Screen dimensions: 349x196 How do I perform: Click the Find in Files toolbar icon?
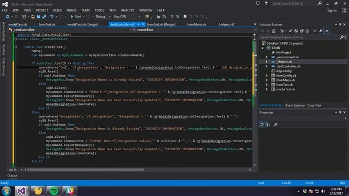click(147, 17)
